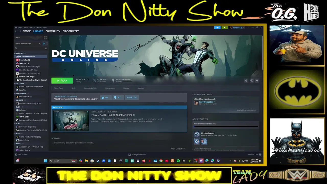
Task: Select Dead Island 2 in library
Action: pos(25,60)
